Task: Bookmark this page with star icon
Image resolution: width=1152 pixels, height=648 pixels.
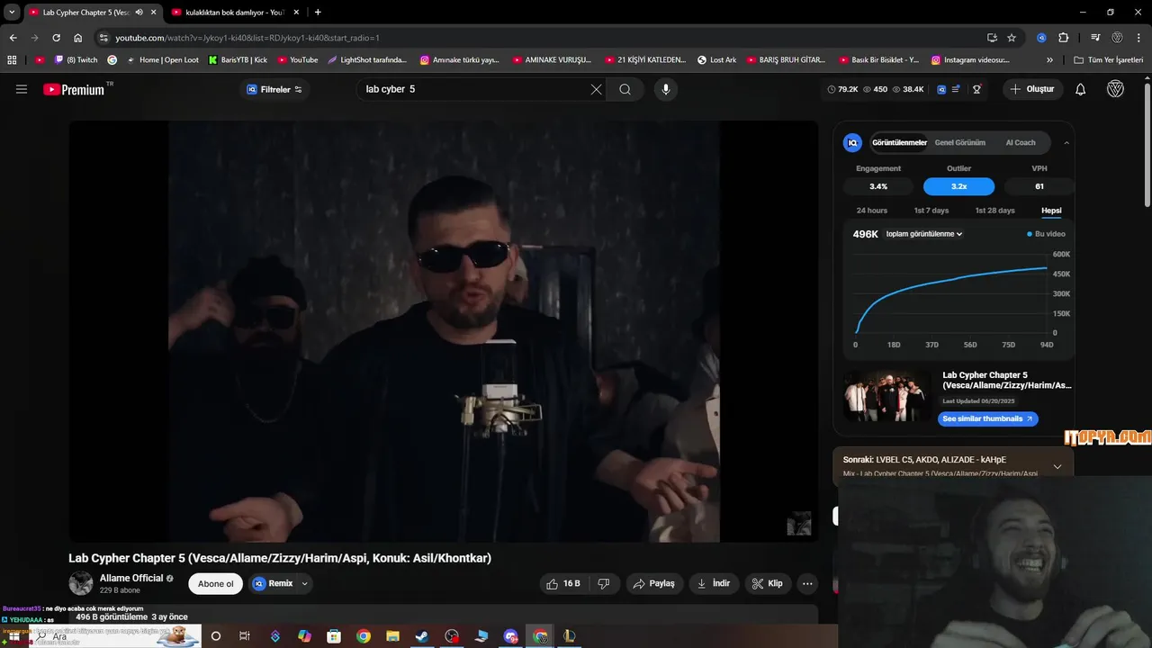Action: click(x=1012, y=38)
